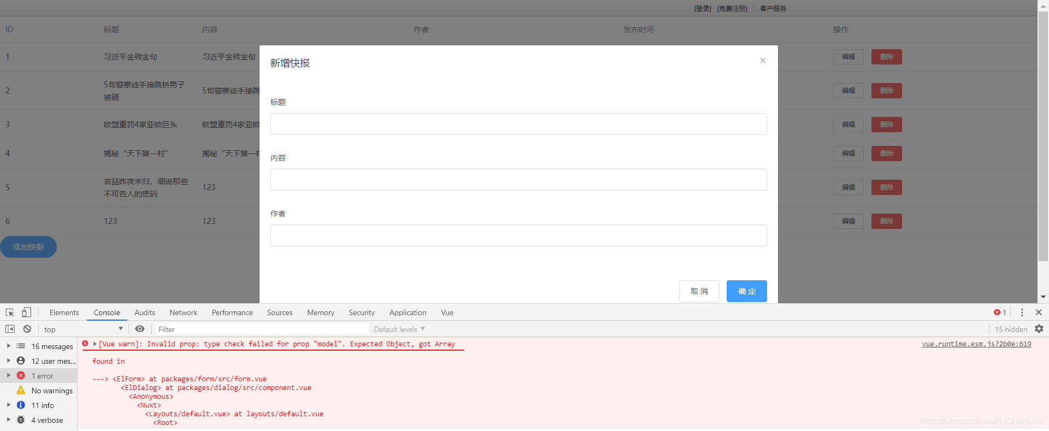Click the red error count badge

1000,312
